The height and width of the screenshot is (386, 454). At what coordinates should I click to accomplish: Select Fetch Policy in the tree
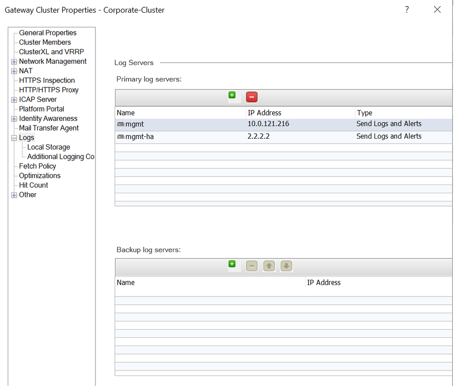(x=38, y=166)
